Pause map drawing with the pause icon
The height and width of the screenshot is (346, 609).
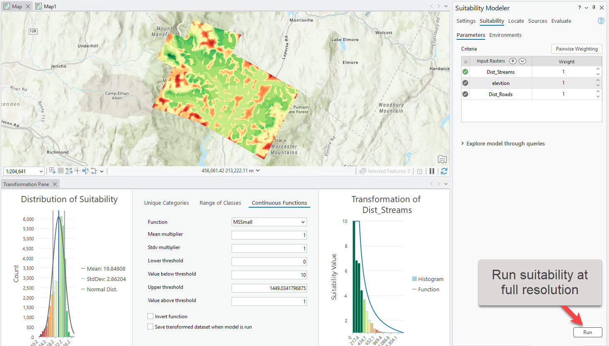pyautogui.click(x=432, y=171)
